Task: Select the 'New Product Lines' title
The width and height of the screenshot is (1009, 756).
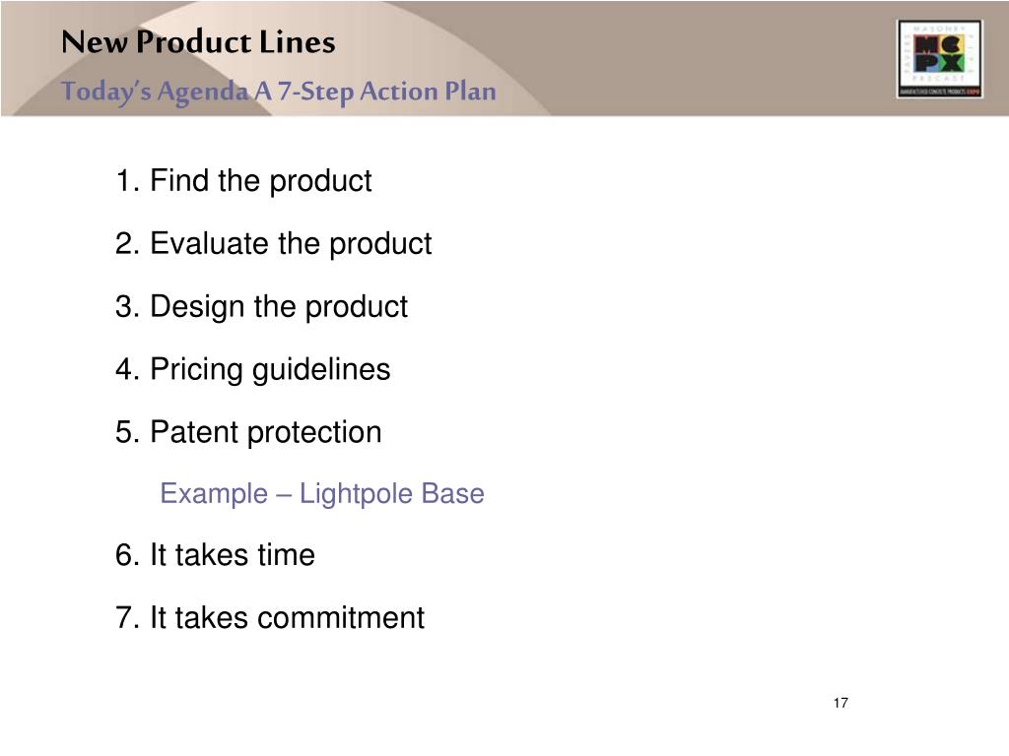Action: pos(198,42)
